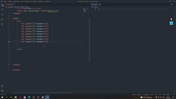The width and height of the screenshot is (176, 99).
Task: Click the notifications icon in status bar
Action: [x=174, y=94]
